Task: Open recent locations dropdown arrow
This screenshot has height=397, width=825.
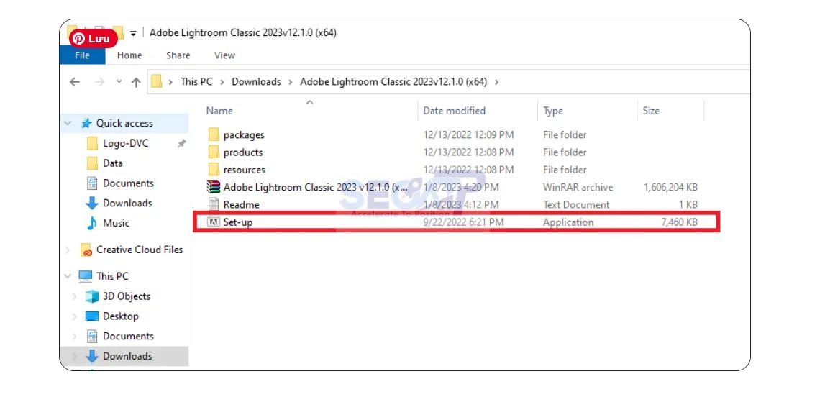Action: point(119,82)
